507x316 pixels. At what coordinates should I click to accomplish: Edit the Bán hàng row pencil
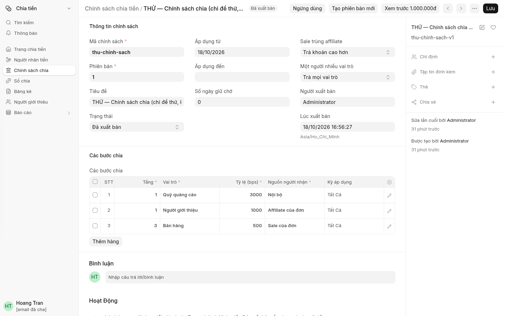pyautogui.click(x=389, y=226)
